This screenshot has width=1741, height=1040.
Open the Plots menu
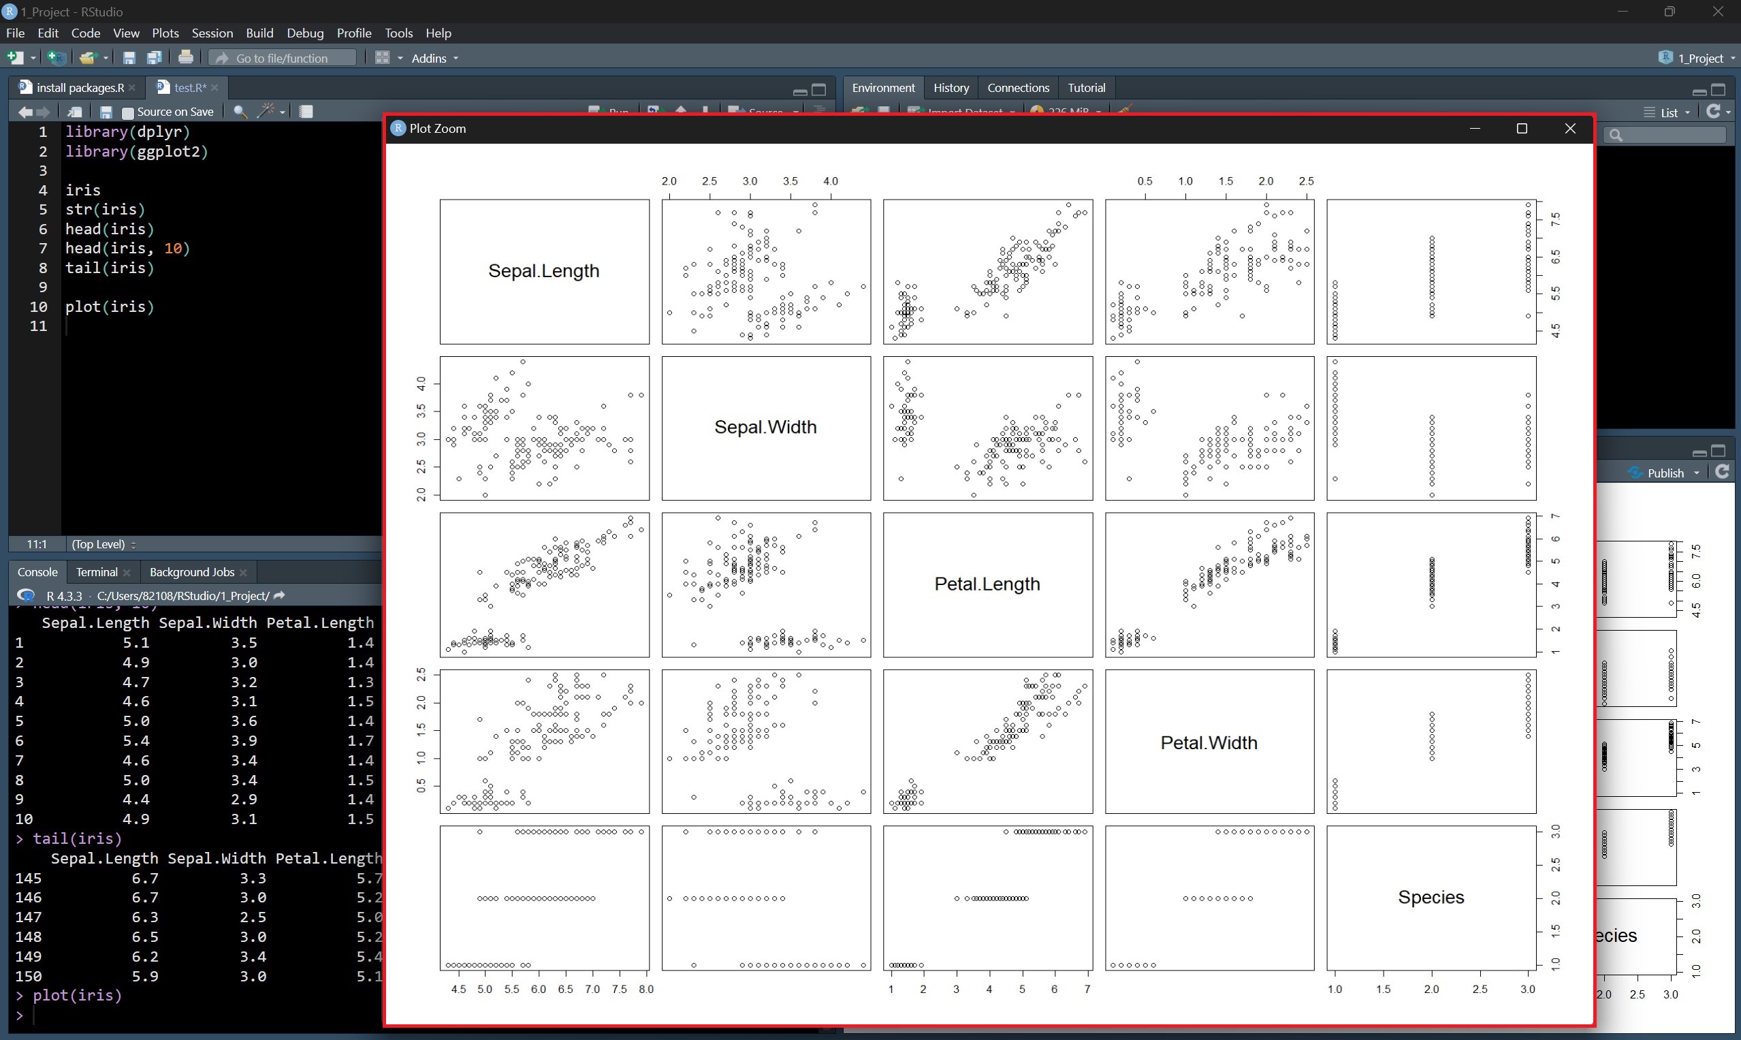coord(165,33)
